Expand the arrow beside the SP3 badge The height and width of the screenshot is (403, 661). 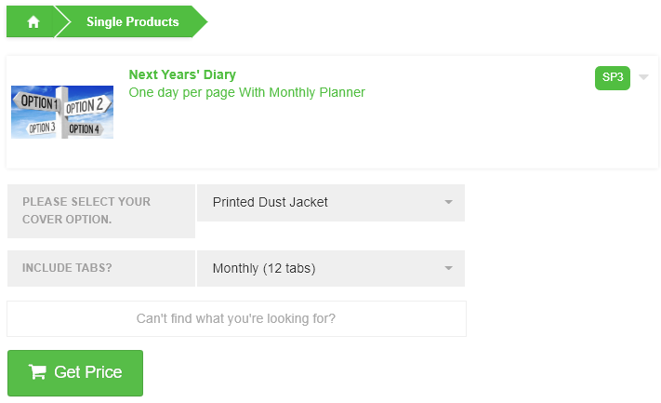tap(643, 77)
